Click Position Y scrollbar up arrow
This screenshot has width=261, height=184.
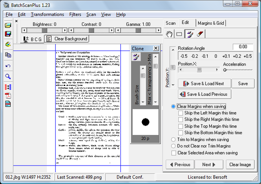tap(173, 49)
